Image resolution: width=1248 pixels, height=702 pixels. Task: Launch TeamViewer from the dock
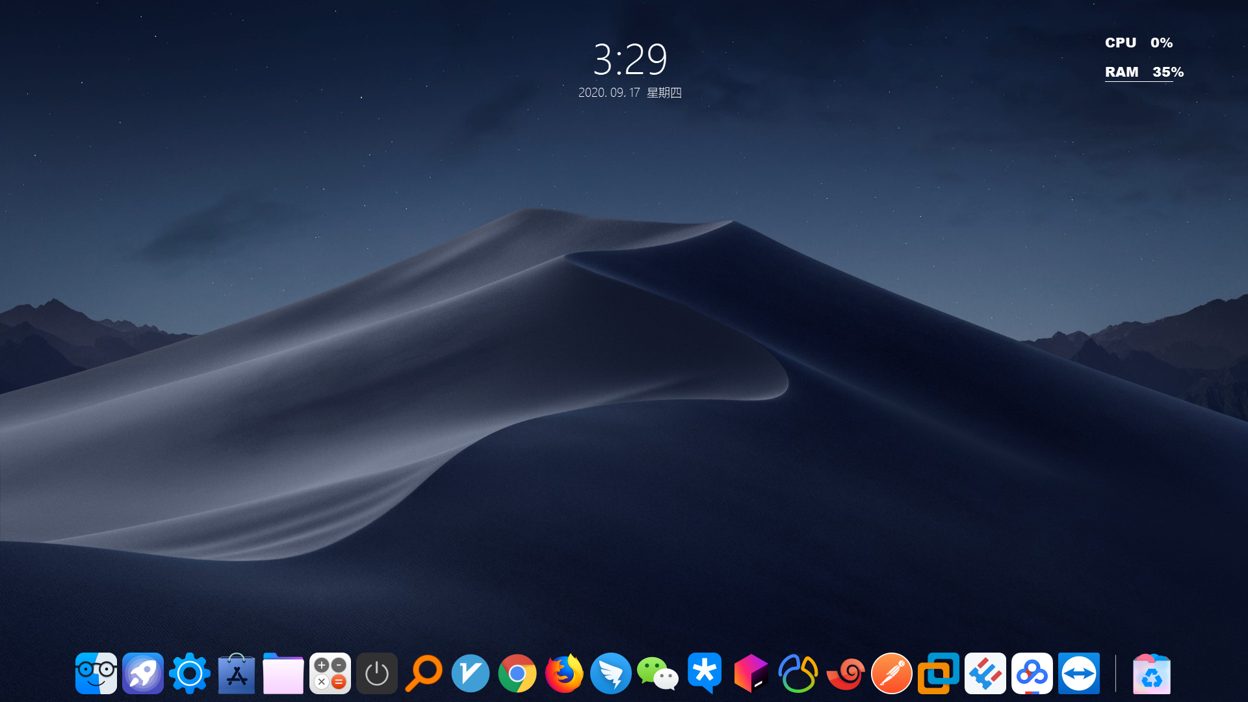click(1079, 673)
